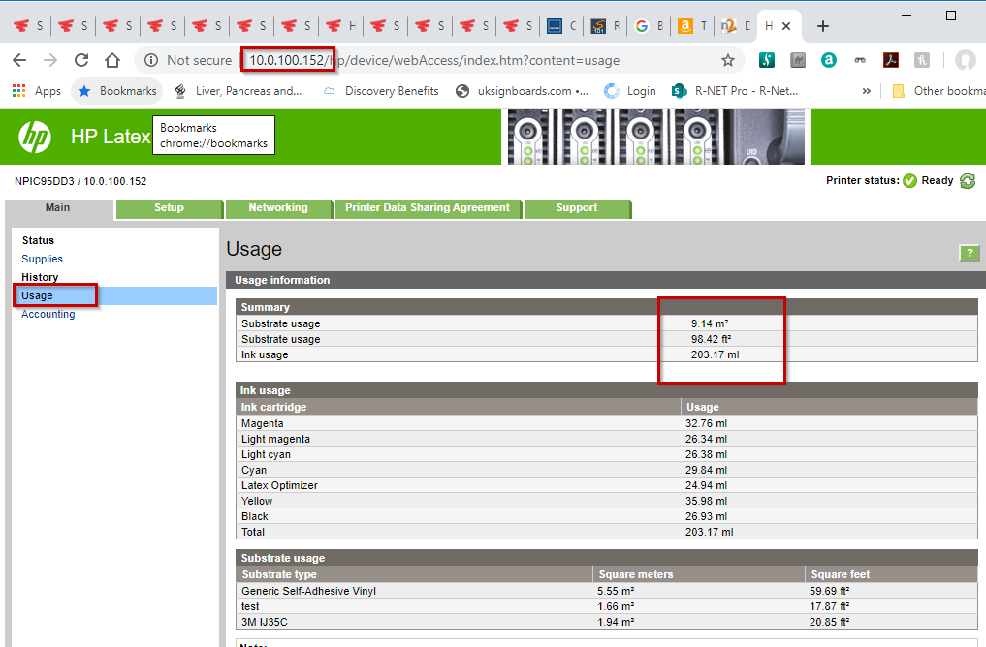Click the Not secure site info icon

pos(151,60)
